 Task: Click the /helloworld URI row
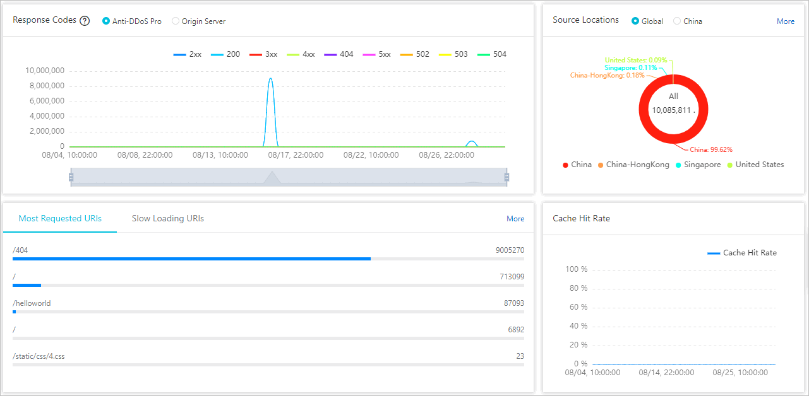point(268,306)
